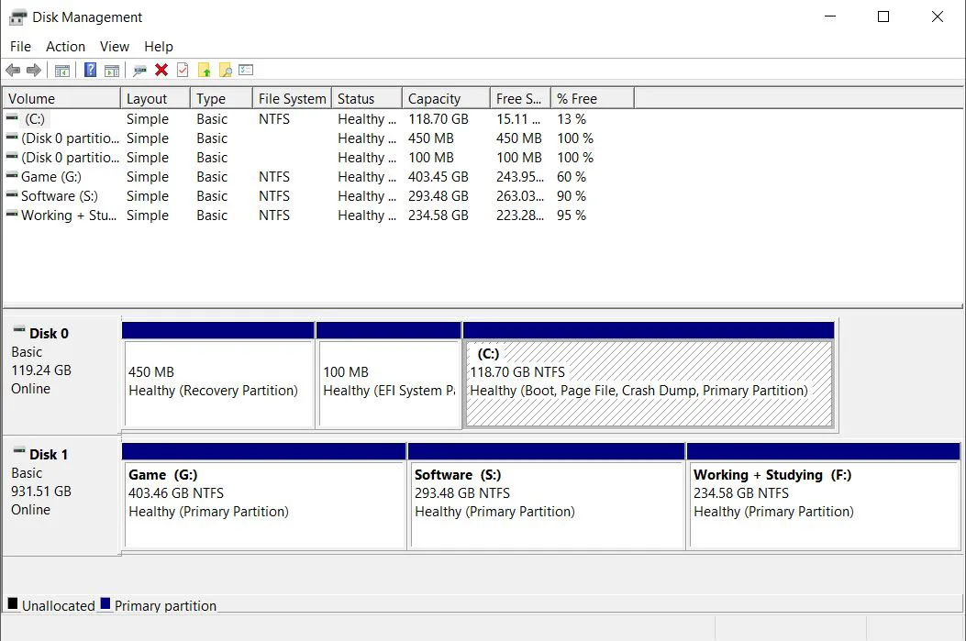Click the 100 MB capacity cell in the list
The width and height of the screenshot is (966, 641).
point(430,157)
